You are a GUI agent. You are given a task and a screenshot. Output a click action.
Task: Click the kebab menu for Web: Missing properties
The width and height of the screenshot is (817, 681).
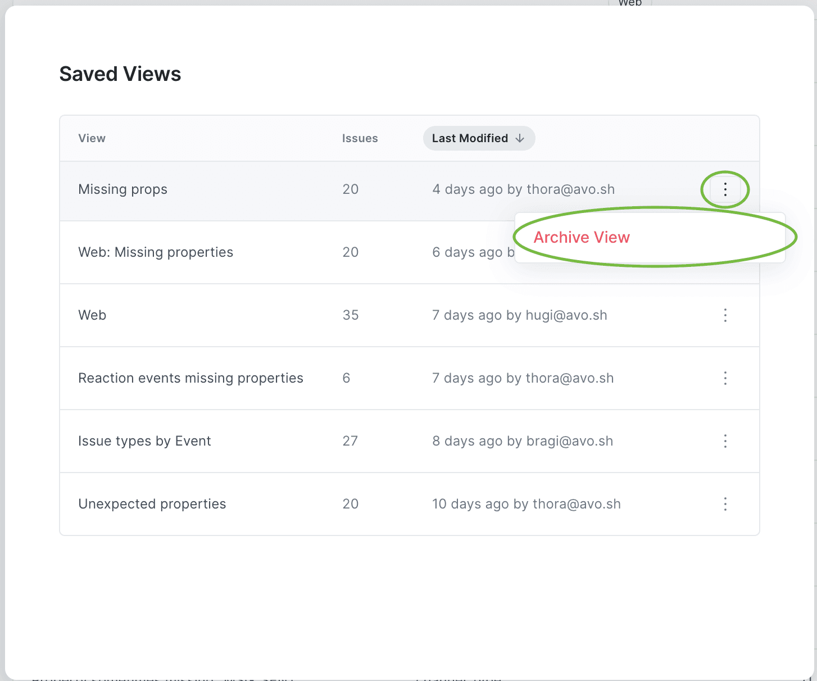click(x=725, y=252)
